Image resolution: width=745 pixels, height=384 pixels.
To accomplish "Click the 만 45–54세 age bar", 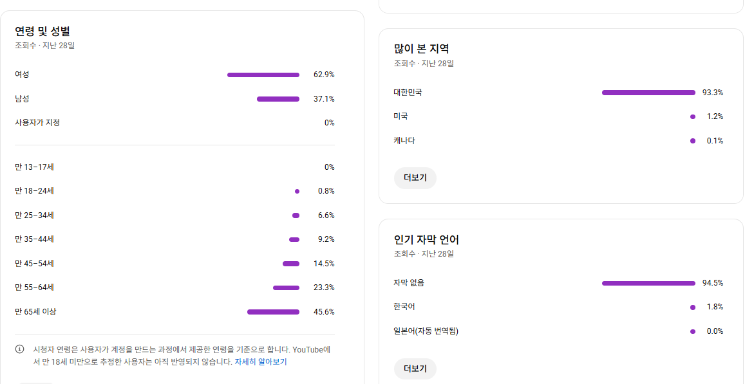I will tap(290, 264).
